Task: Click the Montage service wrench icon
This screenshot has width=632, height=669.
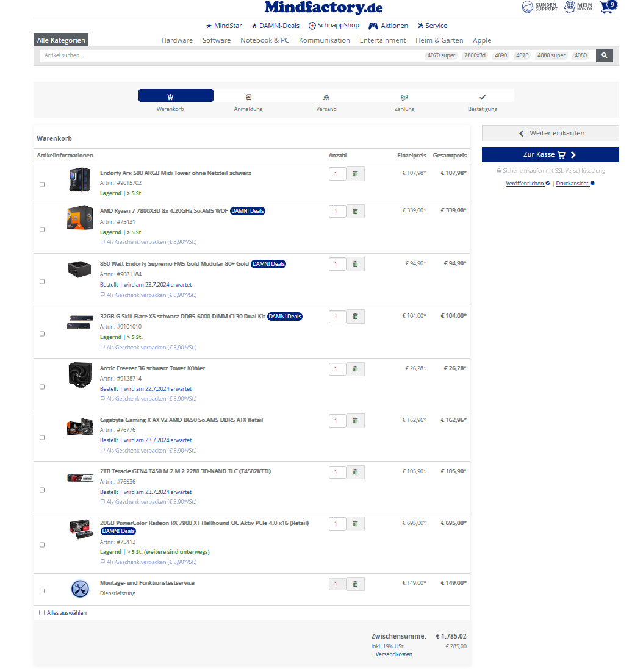Action: [x=80, y=589]
